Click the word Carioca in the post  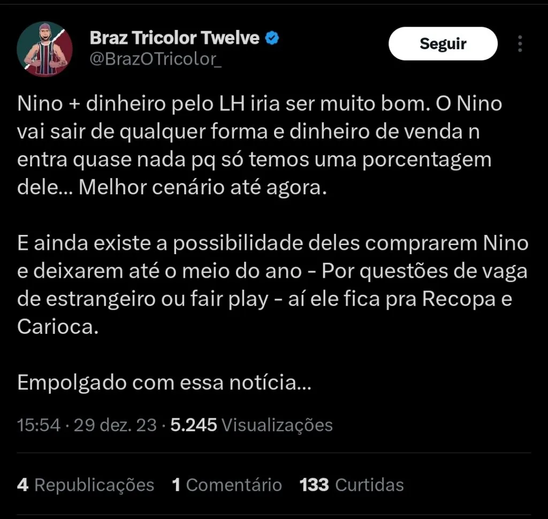coord(58,327)
